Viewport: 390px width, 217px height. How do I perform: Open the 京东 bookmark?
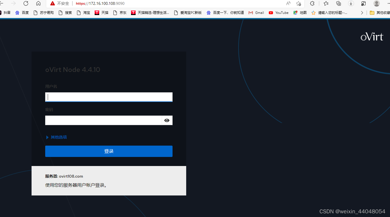coord(120,13)
